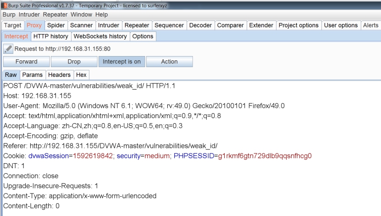Image resolution: width=381 pixels, height=216 pixels.
Task: Switch to the Scanner tab
Action: point(82,25)
